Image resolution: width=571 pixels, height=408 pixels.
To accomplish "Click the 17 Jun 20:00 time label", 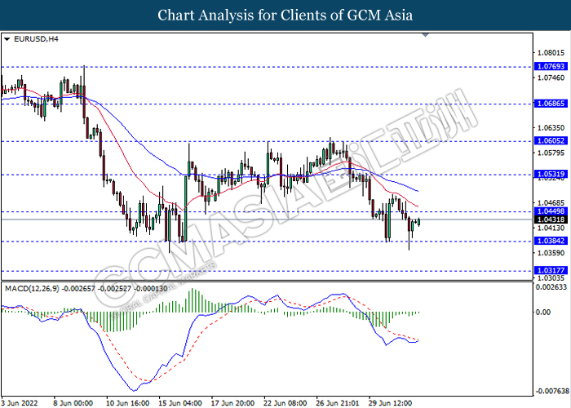I will (x=233, y=403).
